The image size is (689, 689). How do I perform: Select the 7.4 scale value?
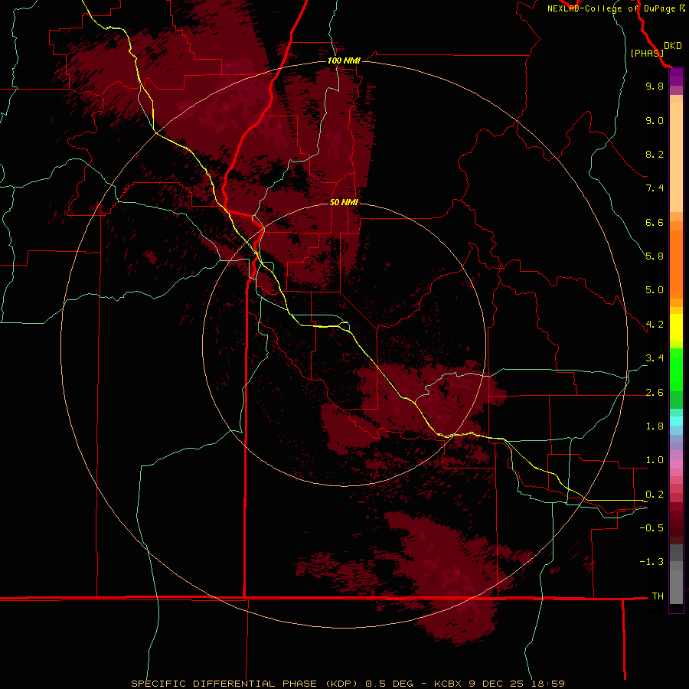(655, 188)
